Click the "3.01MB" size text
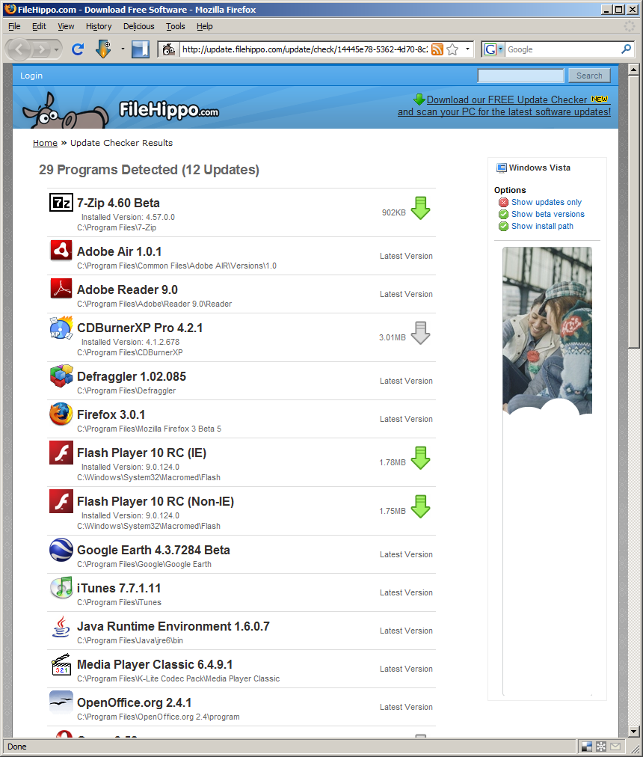Viewport: 643px width, 757px height. [392, 337]
